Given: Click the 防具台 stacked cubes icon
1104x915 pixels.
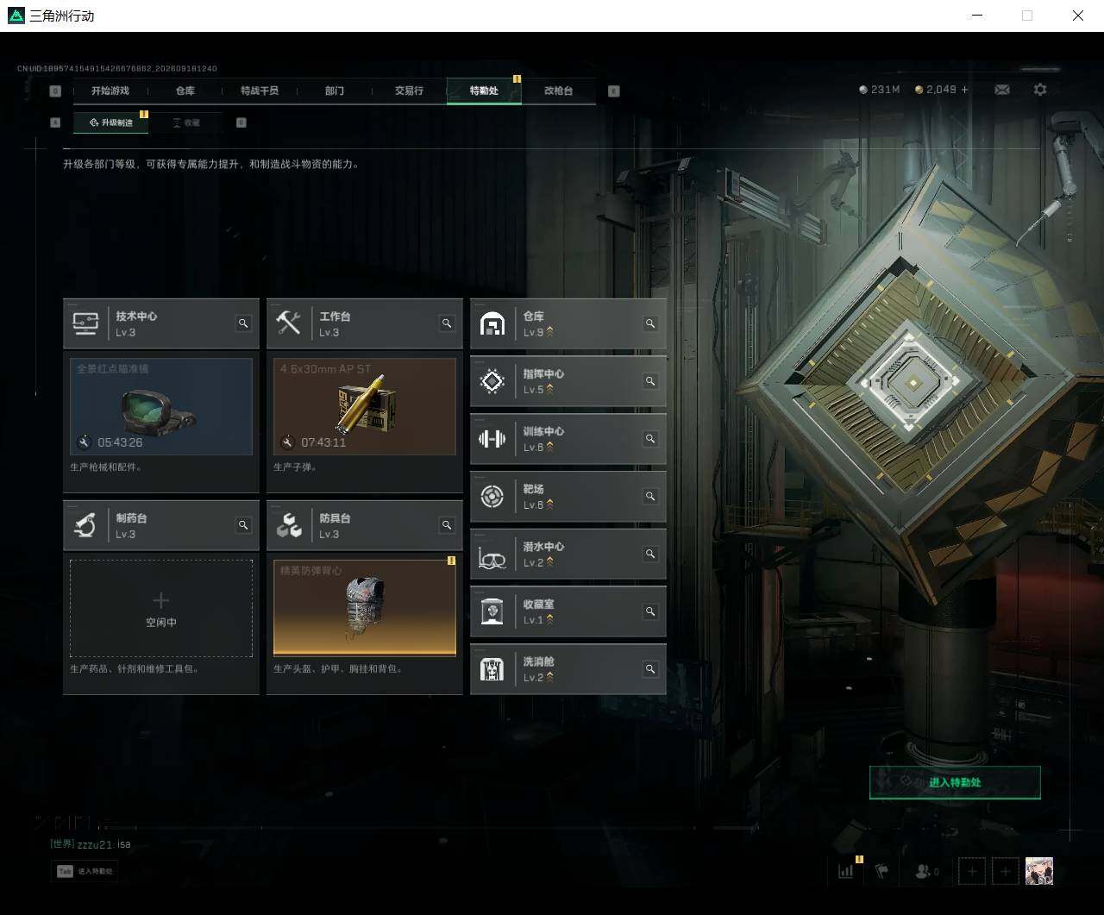Looking at the screenshot, I should 288,525.
